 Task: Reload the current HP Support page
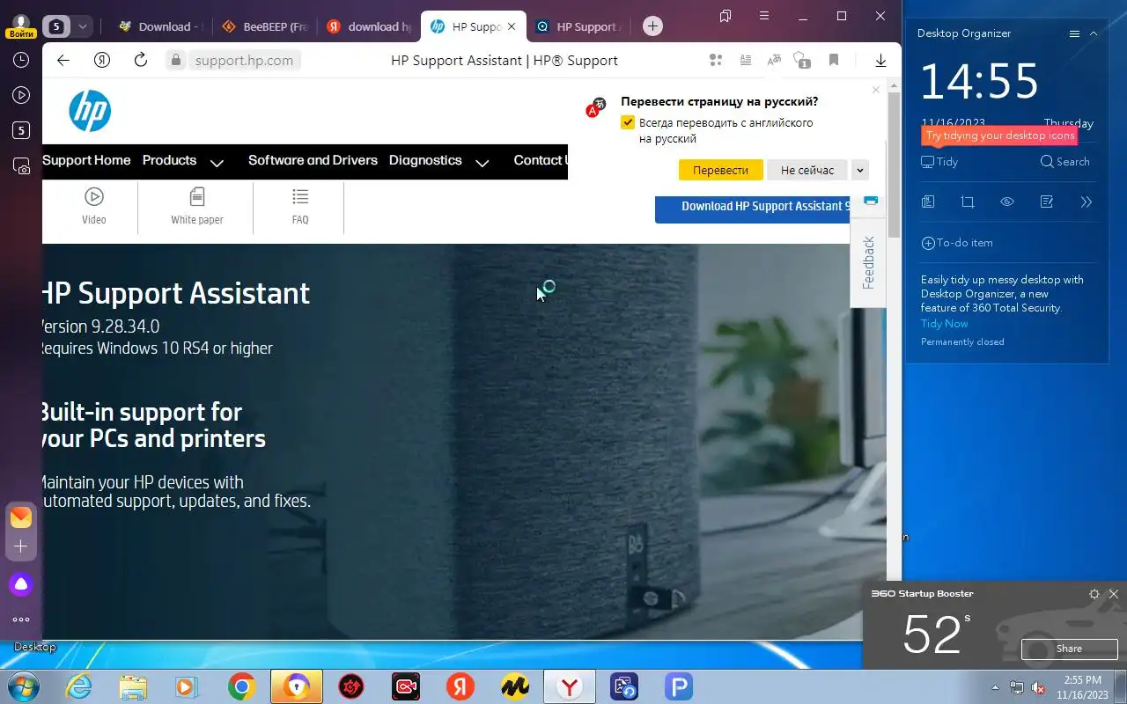click(141, 60)
